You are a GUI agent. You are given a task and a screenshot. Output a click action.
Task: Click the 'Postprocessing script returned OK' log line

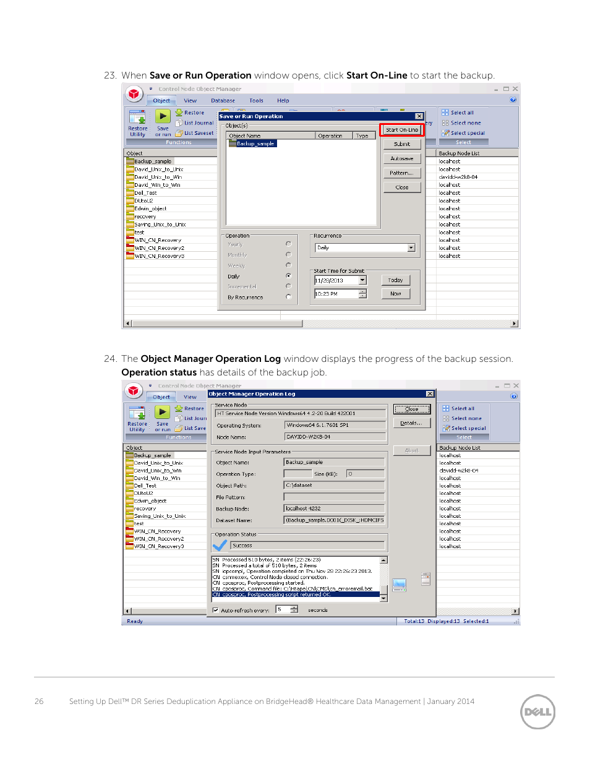click(x=296, y=594)
